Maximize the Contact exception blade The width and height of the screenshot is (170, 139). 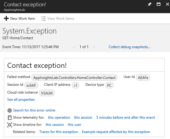159,4
